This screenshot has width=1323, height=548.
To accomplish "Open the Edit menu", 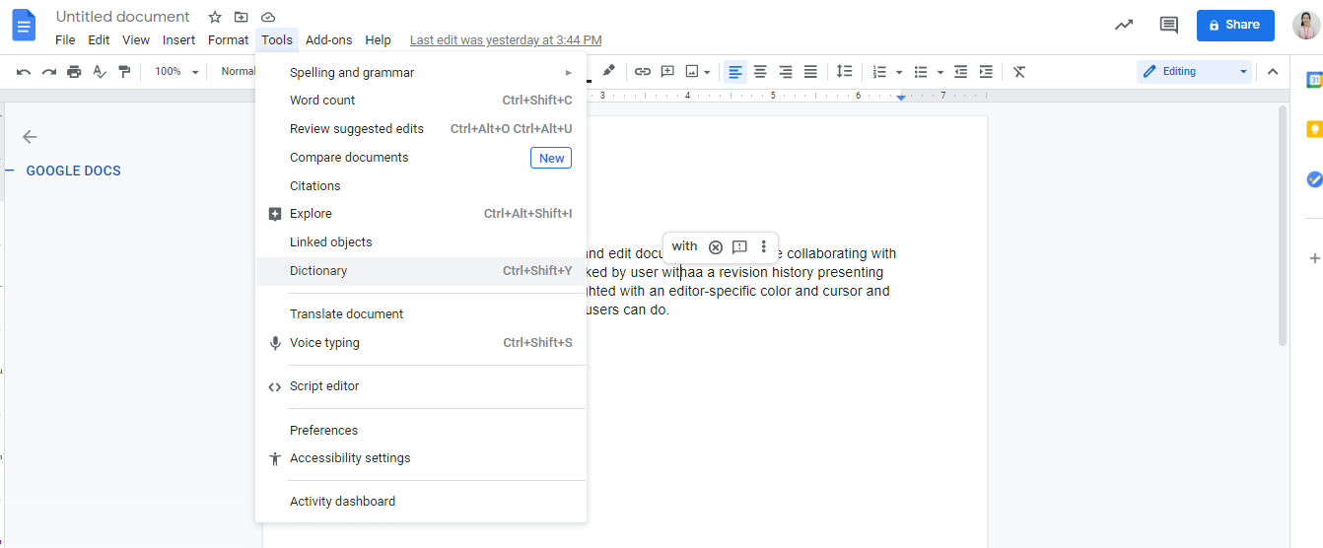I will coord(99,40).
